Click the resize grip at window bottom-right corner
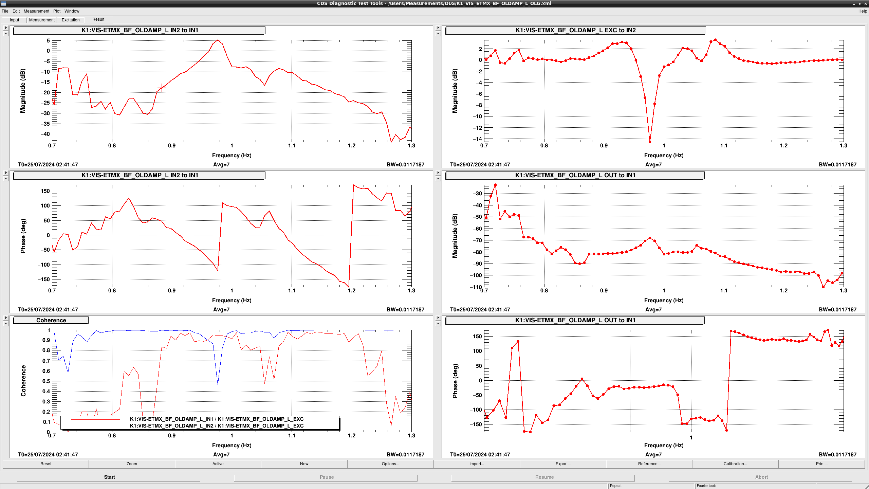 (866, 486)
